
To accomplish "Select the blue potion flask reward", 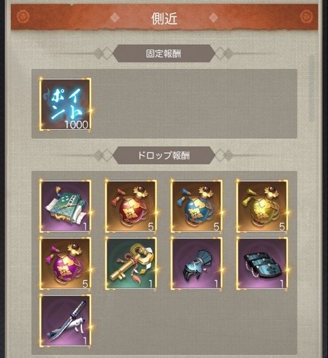I will tap(197, 206).
